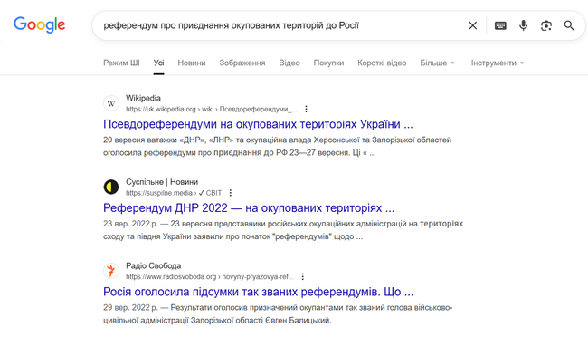Open Росія оголосила підсумки так званих референдумів link

tap(259, 292)
